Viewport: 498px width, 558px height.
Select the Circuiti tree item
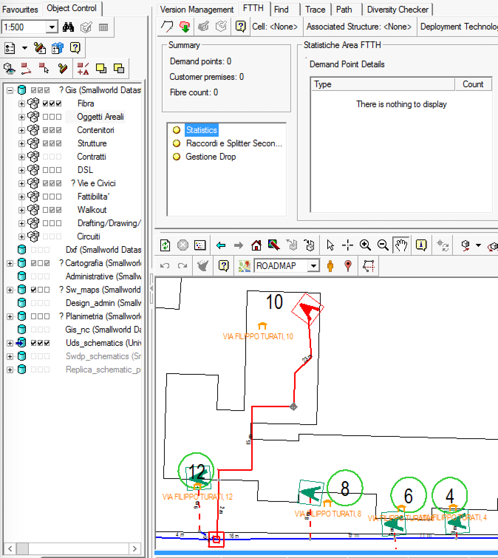point(88,237)
